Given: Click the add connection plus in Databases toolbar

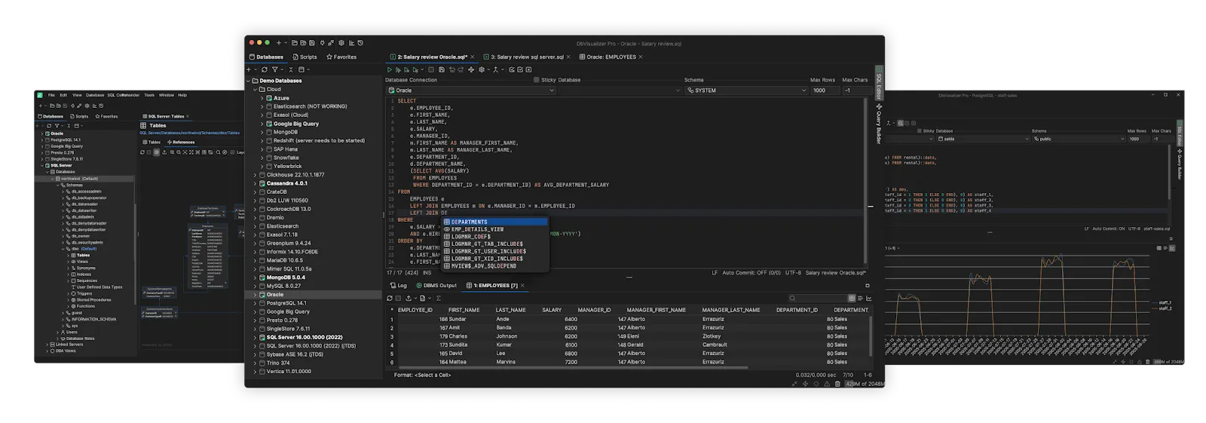Looking at the screenshot, I should click(249, 69).
